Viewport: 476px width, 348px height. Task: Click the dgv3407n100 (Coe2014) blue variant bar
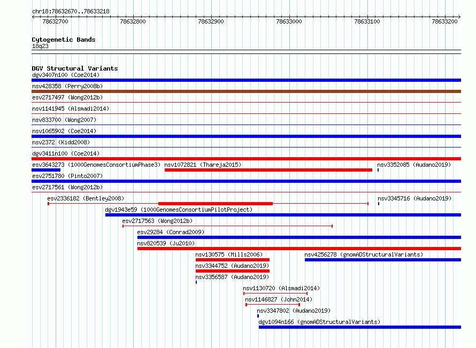click(x=246, y=80)
